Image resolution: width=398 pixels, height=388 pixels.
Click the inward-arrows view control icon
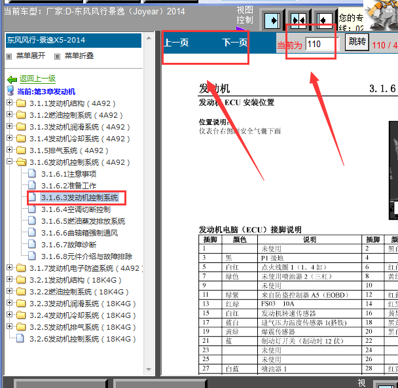pos(298,20)
